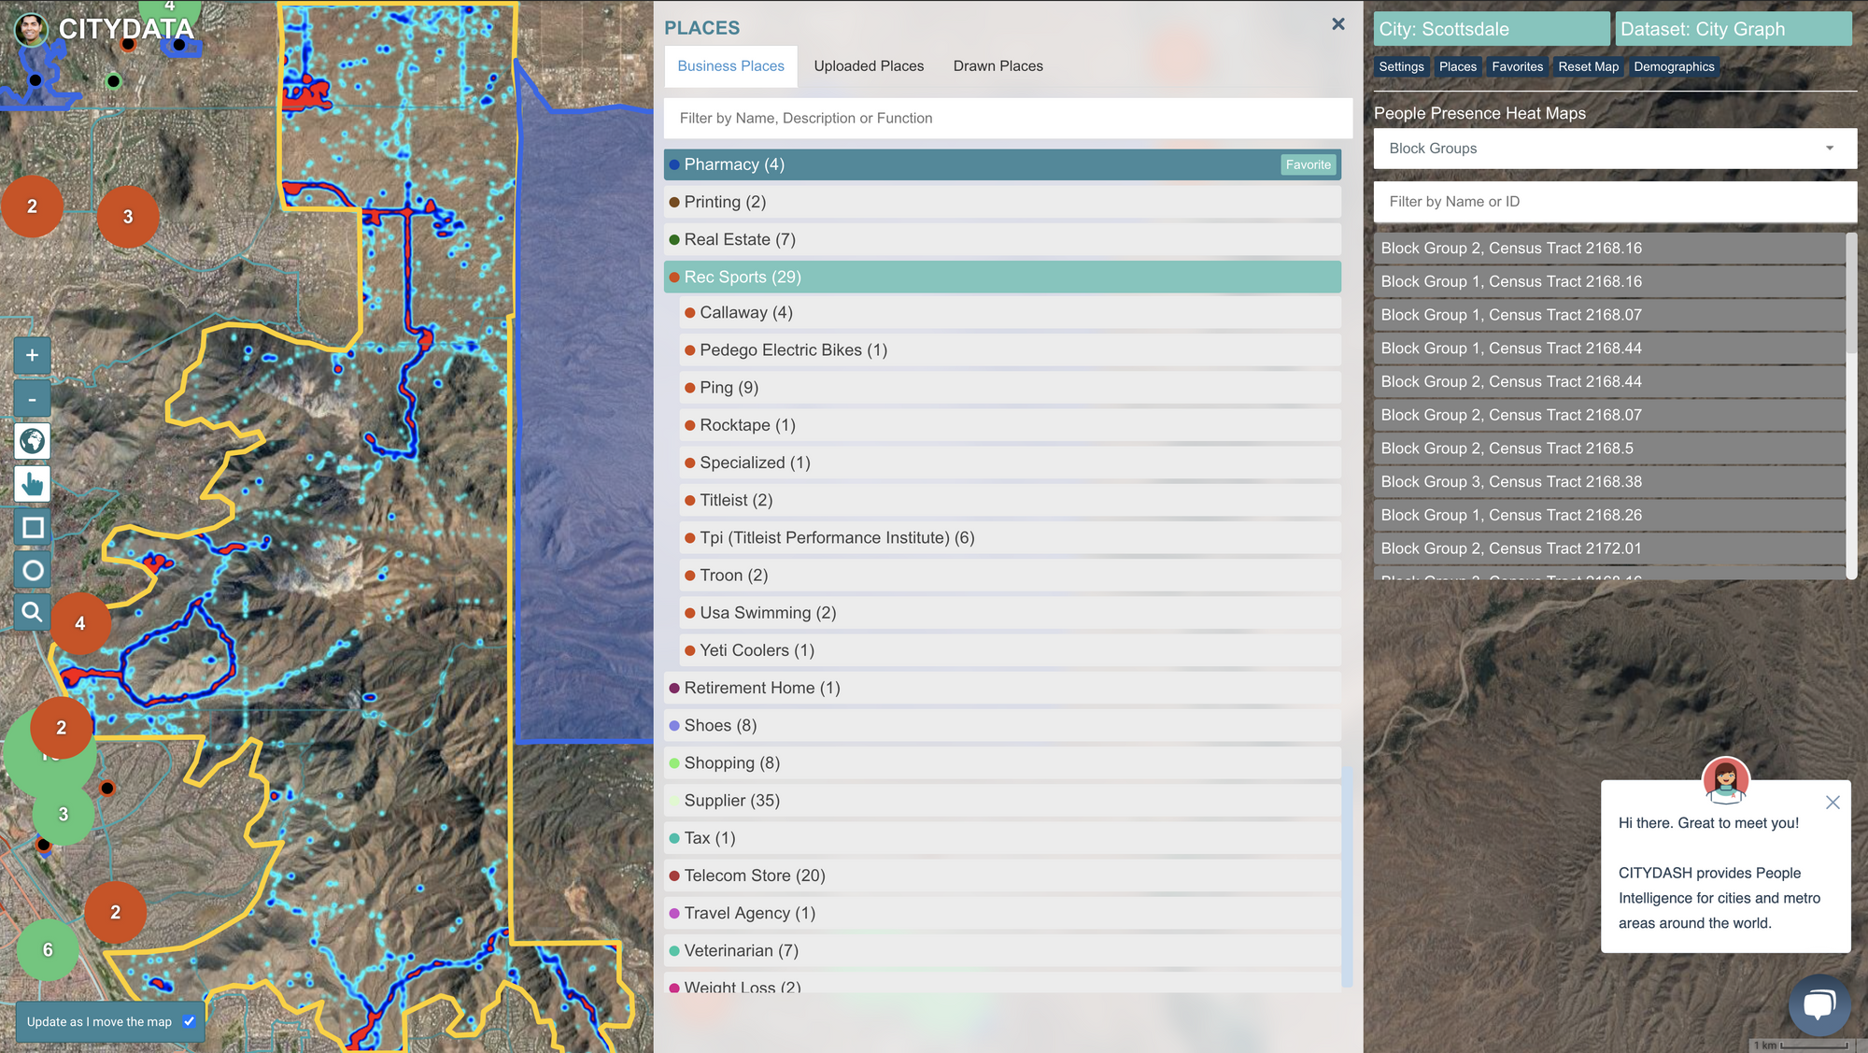Screen dimensions: 1868x1053
Task: Open the Block Groups dropdown
Action: click(1614, 149)
